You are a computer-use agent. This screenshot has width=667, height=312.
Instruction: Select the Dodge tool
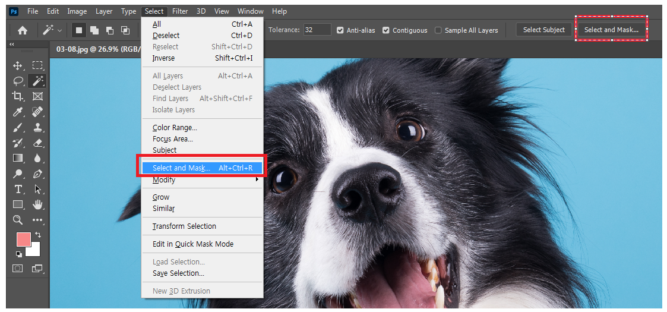tap(17, 174)
